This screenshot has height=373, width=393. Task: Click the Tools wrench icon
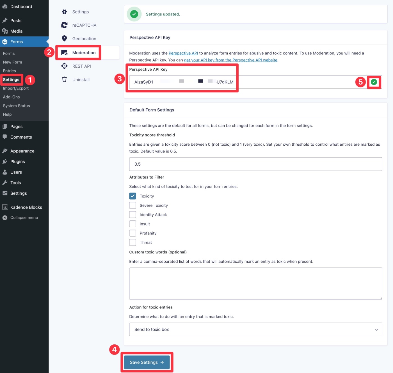(5, 183)
